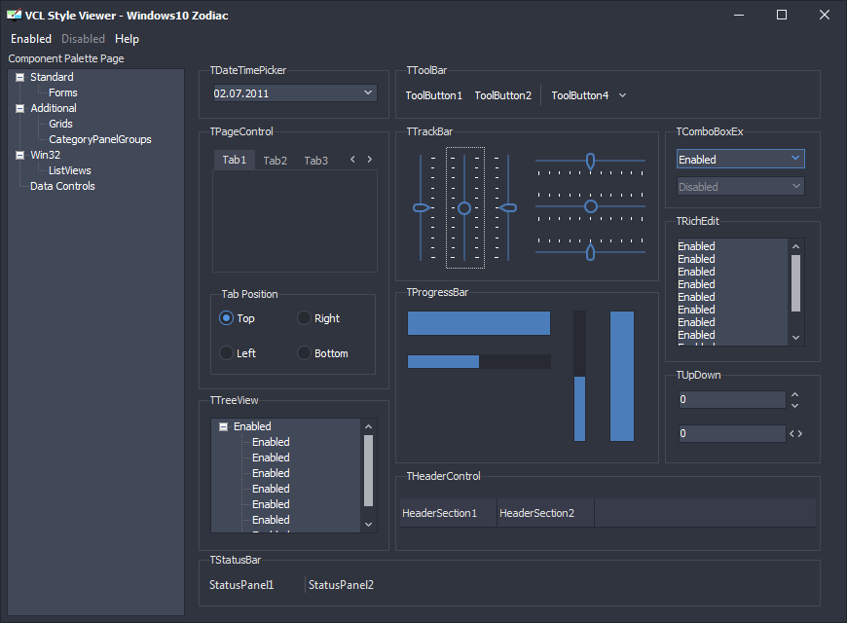The width and height of the screenshot is (847, 623).
Task: Select the Bottom tab position radio button
Action: [x=304, y=353]
